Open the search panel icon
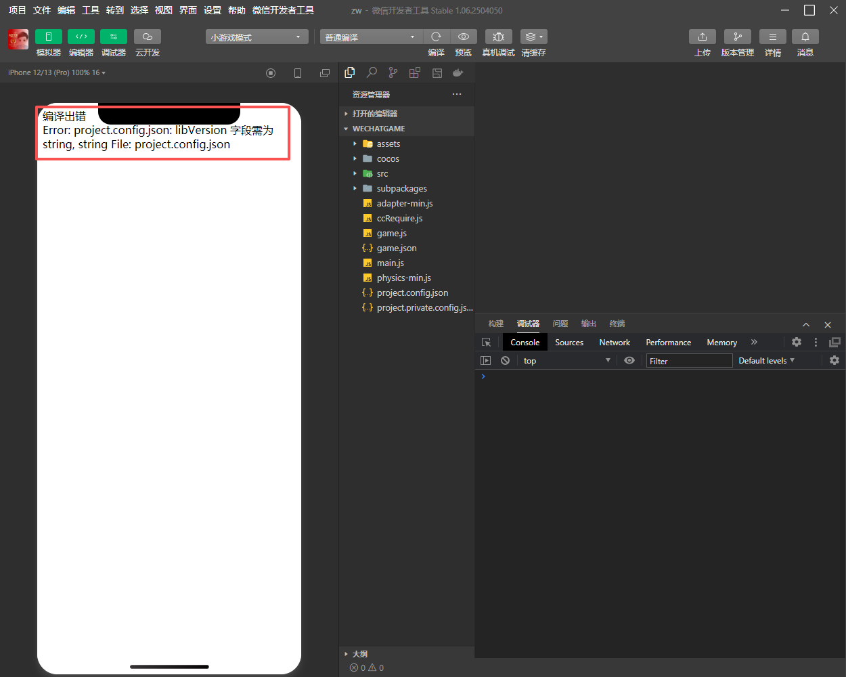Screen dimensions: 846x677 [372, 72]
